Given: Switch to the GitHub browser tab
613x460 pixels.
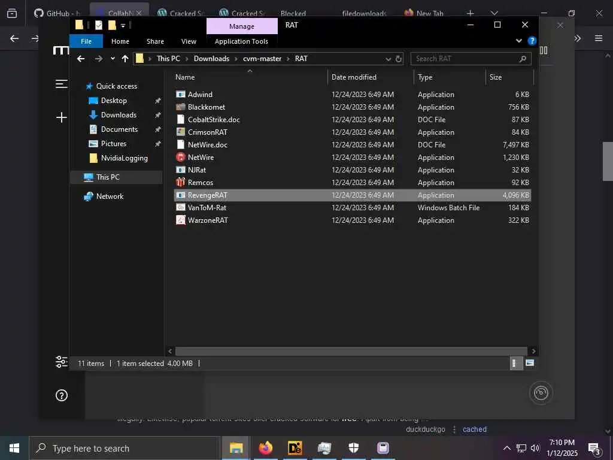Looking at the screenshot, I should [57, 13].
